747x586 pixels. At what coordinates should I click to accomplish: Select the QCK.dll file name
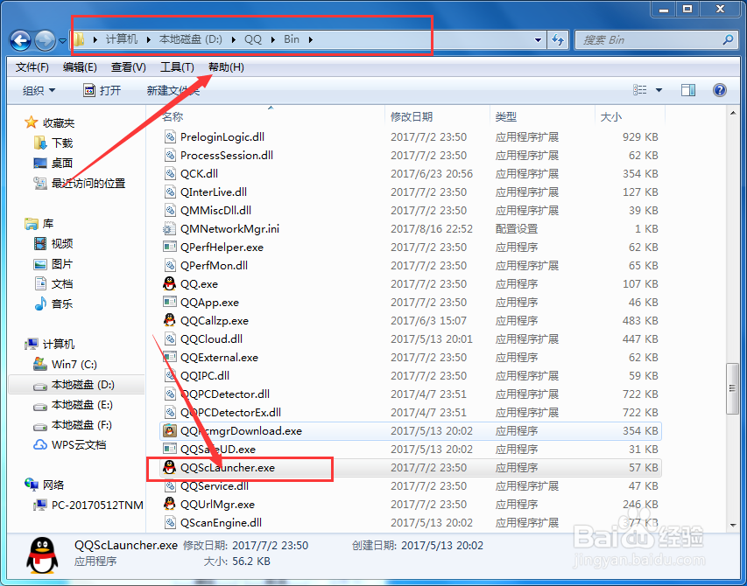tap(199, 173)
